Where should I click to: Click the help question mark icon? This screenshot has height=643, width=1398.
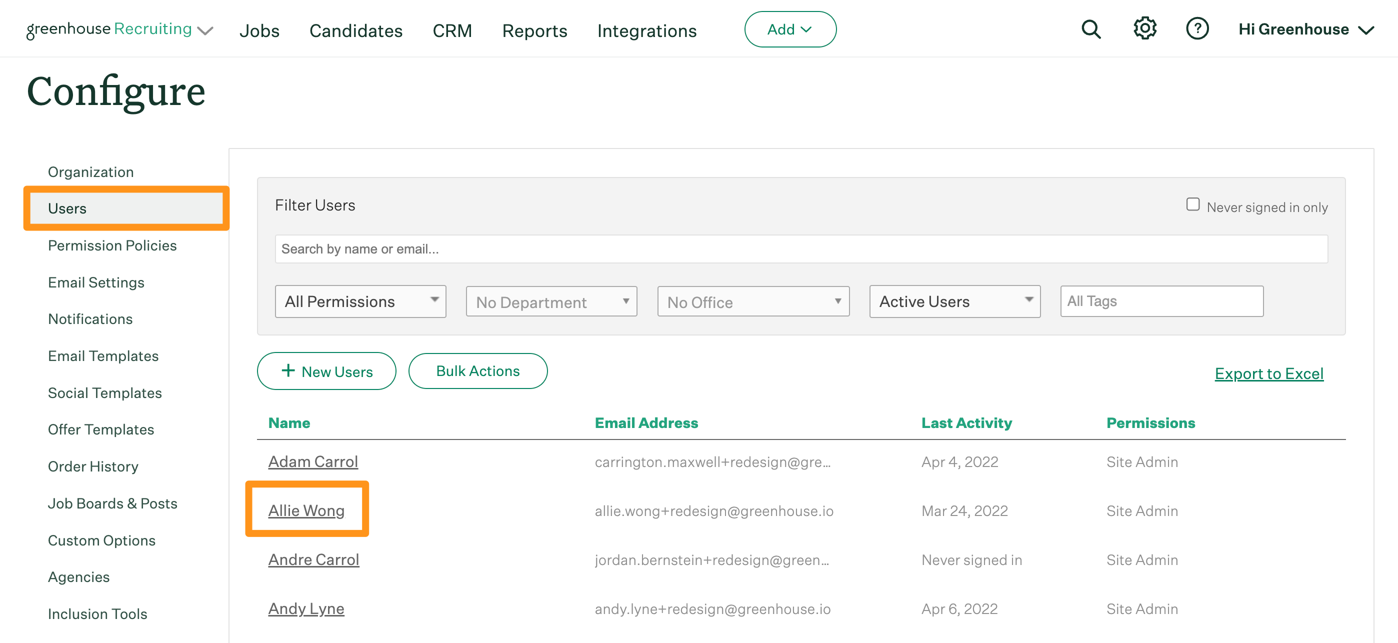coord(1197,29)
